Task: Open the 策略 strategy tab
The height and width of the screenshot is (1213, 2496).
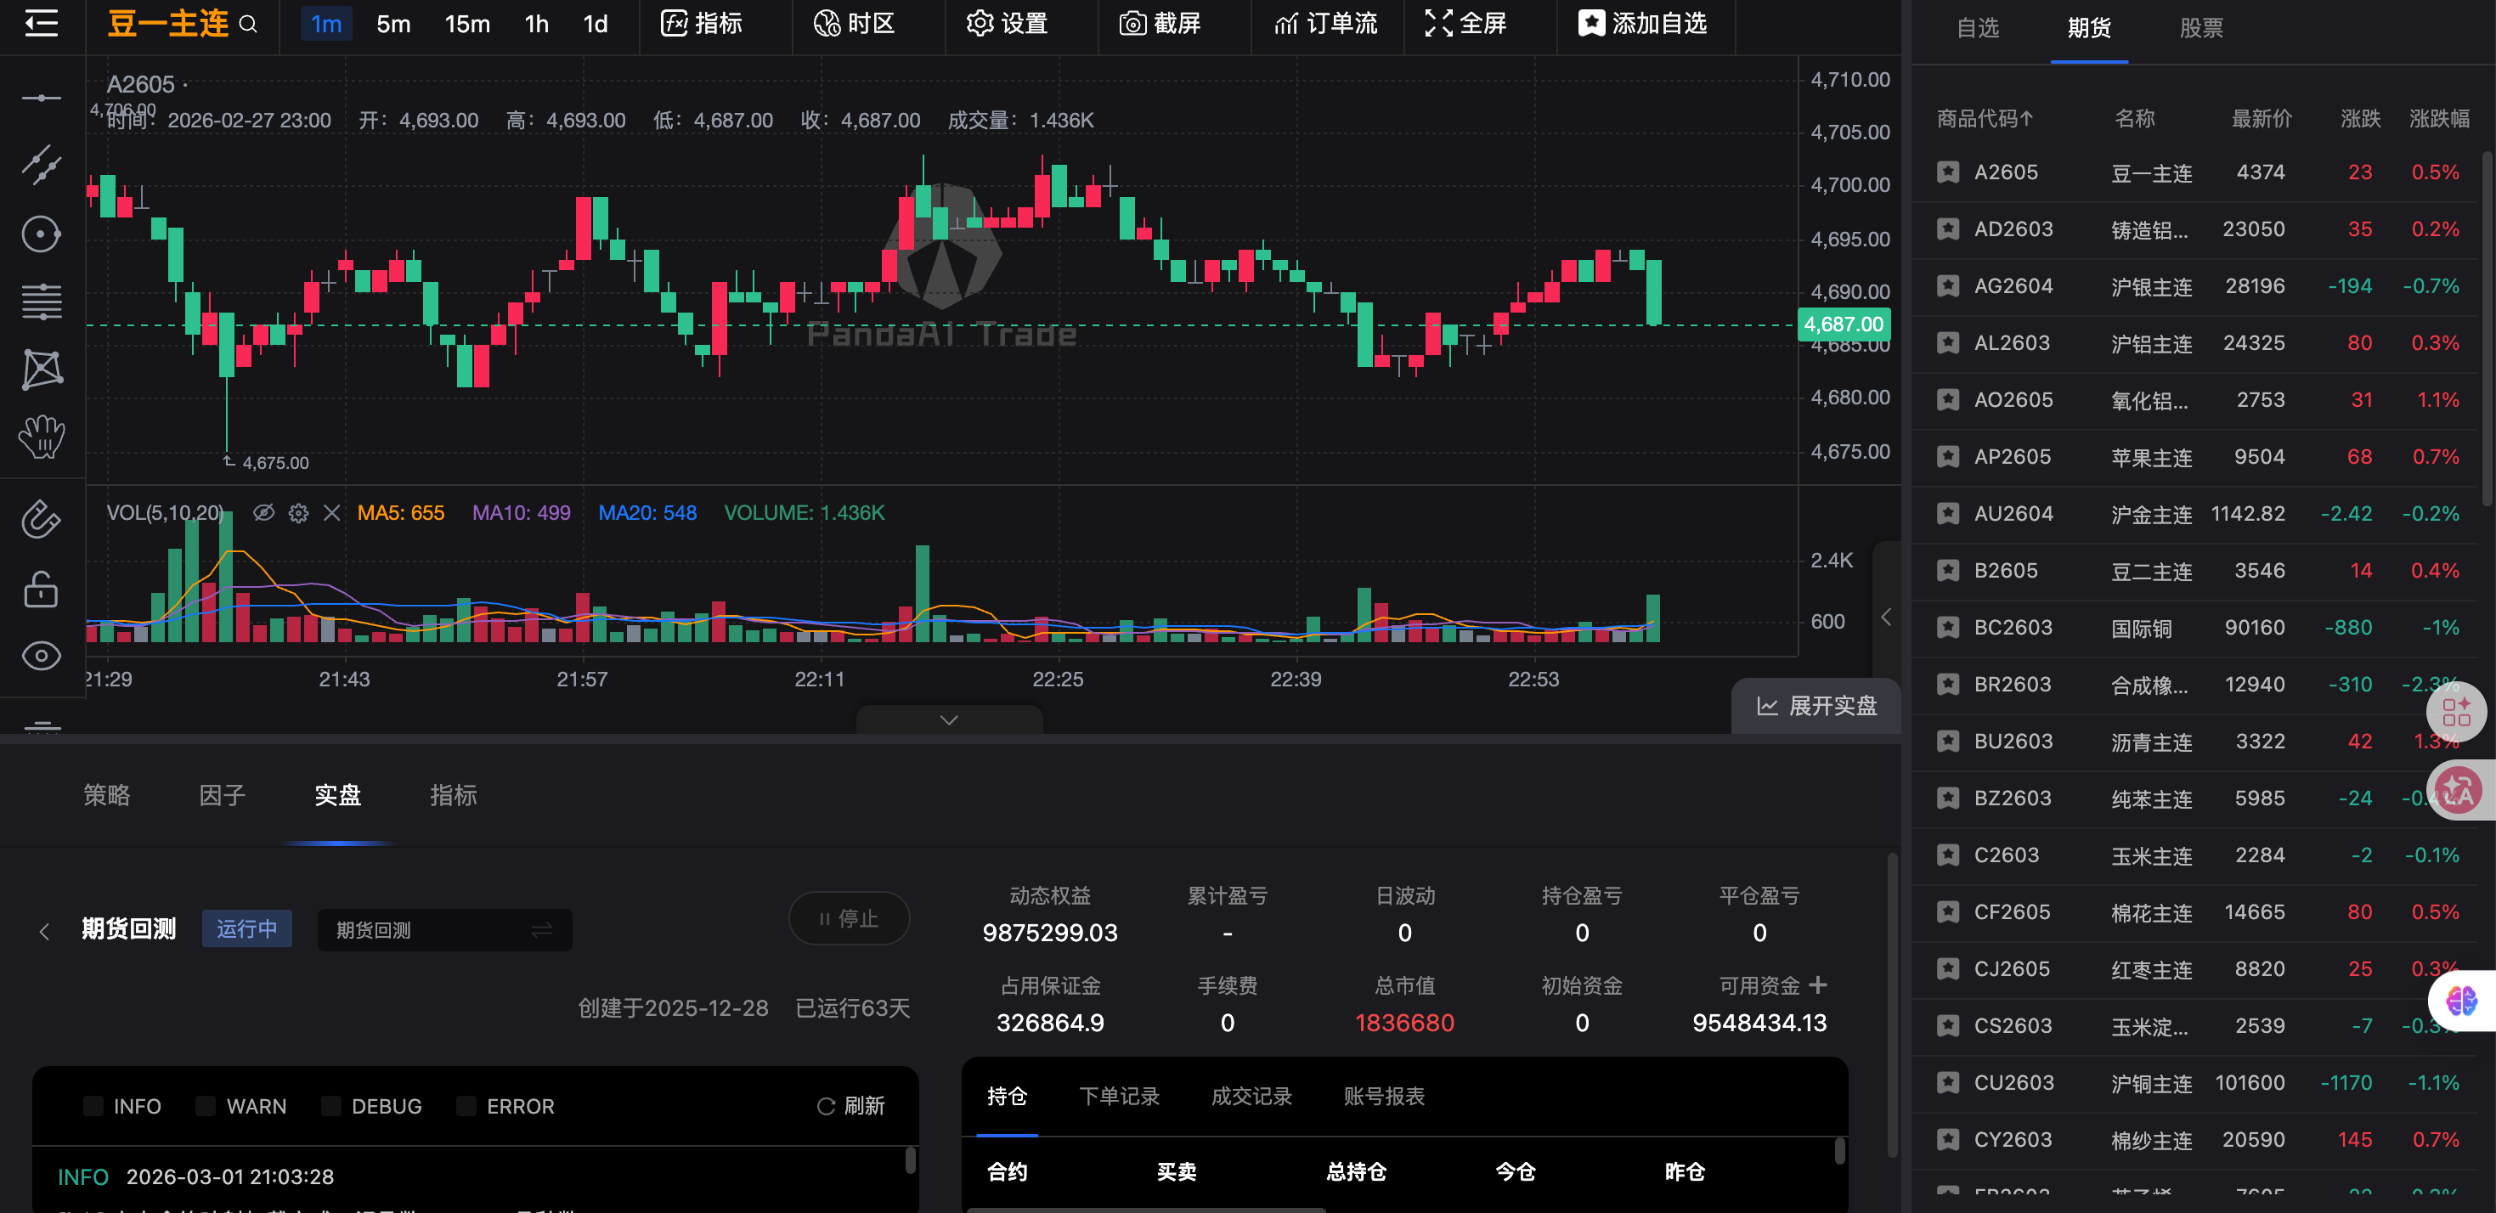Action: (x=106, y=795)
